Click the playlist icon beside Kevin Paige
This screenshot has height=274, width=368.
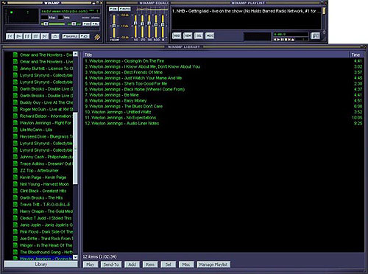[x=15, y=178]
